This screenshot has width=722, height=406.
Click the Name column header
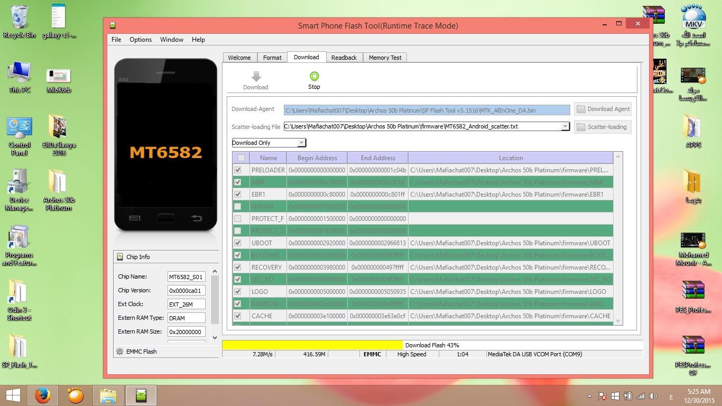[268, 158]
